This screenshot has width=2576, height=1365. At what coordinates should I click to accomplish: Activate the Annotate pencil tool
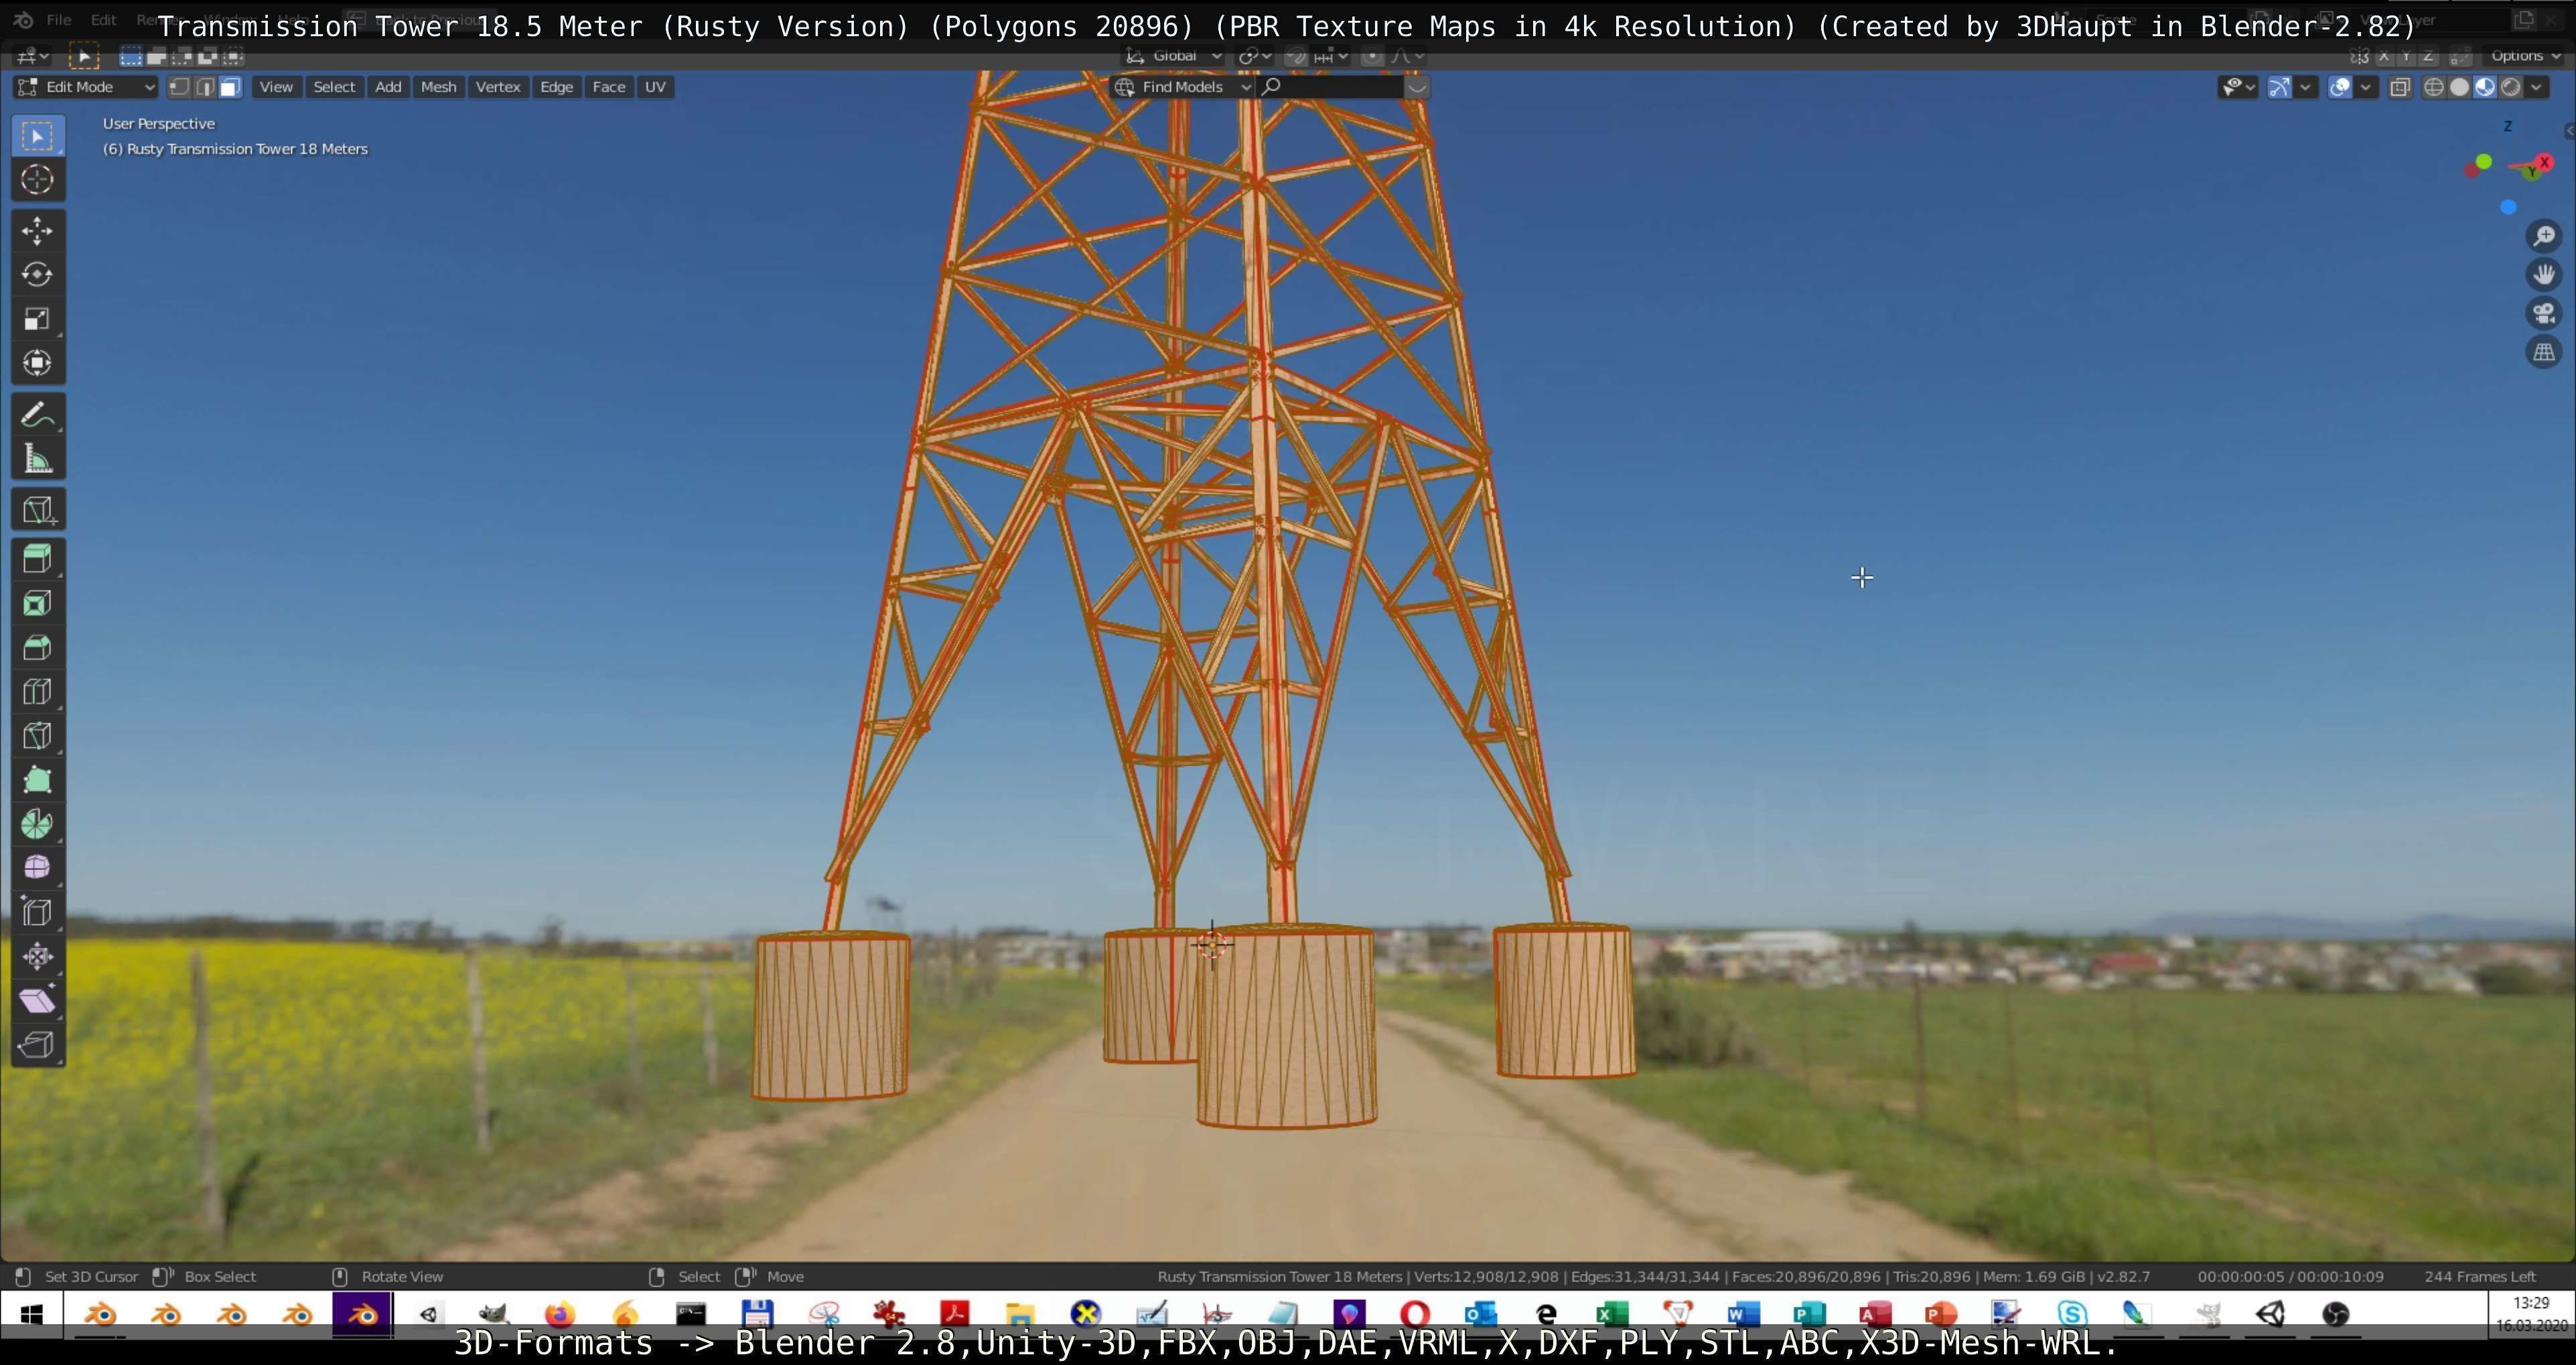click(38, 415)
